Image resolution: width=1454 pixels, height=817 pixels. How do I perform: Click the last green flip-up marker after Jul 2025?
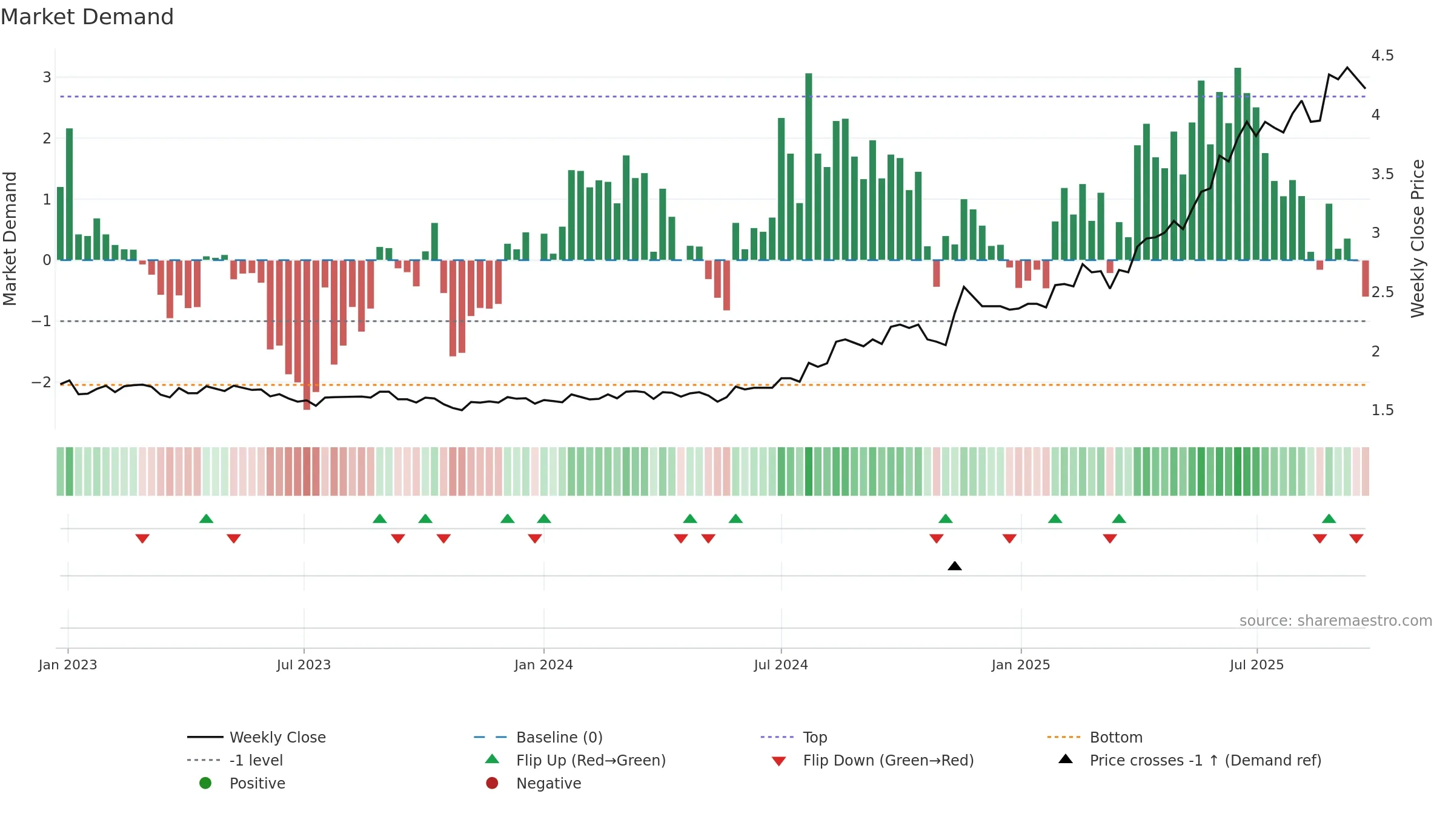(x=1329, y=519)
